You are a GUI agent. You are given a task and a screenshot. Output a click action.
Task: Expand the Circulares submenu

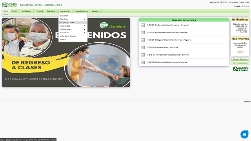[73, 33]
